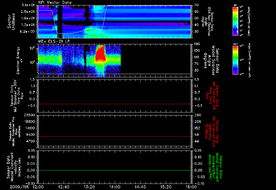The width and height of the screenshot is (276, 190).
Task: Click the red high-flux burst in ELS spectrogram
Action: (x=100, y=54)
